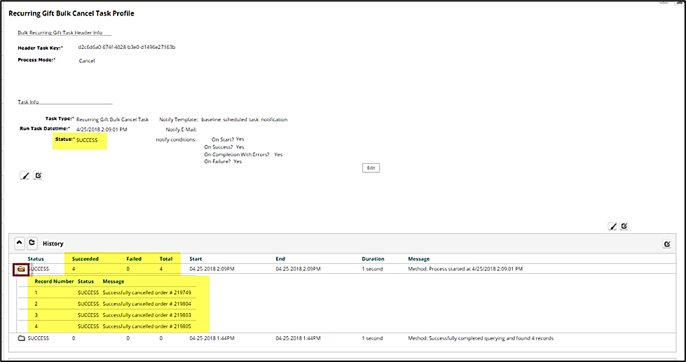Click Run Task Datetime value 4/25/2018 2:09:01 PM
686x362 pixels.
pos(102,130)
